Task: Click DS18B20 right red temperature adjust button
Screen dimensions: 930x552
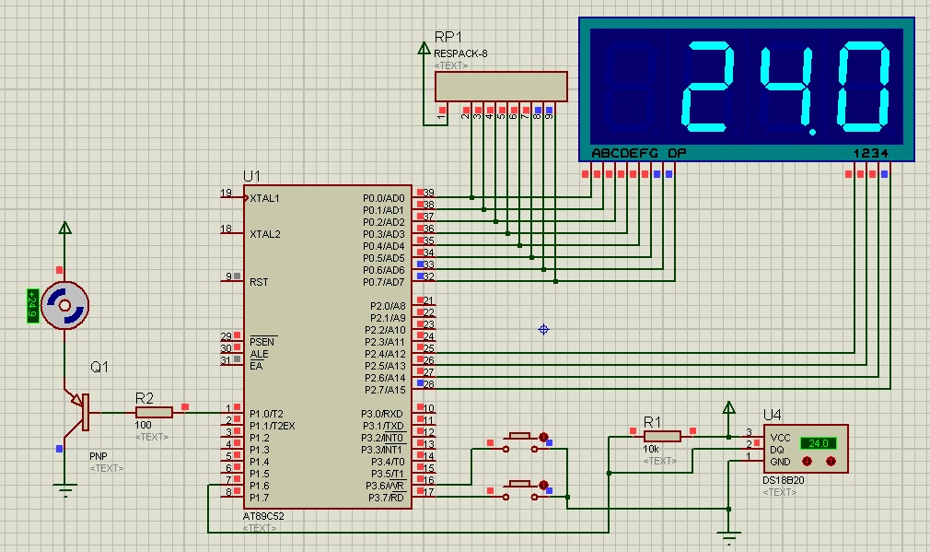Action: [831, 461]
